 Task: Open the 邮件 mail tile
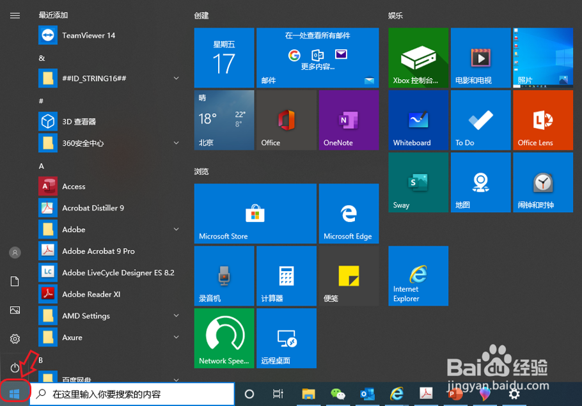tap(317, 58)
